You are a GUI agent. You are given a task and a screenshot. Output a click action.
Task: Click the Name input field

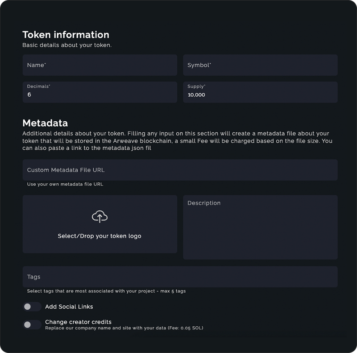[100, 65]
